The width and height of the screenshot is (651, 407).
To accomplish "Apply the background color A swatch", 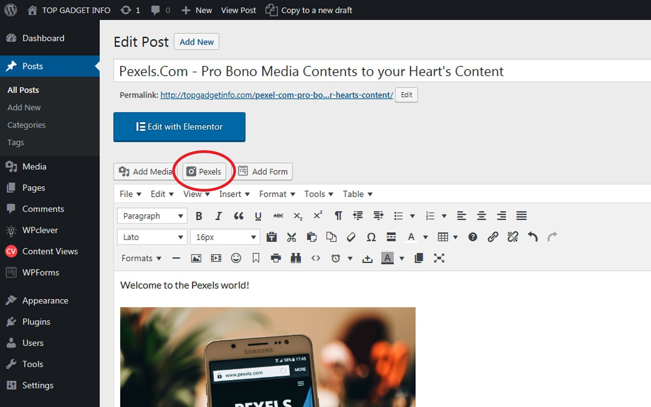I will (x=388, y=258).
